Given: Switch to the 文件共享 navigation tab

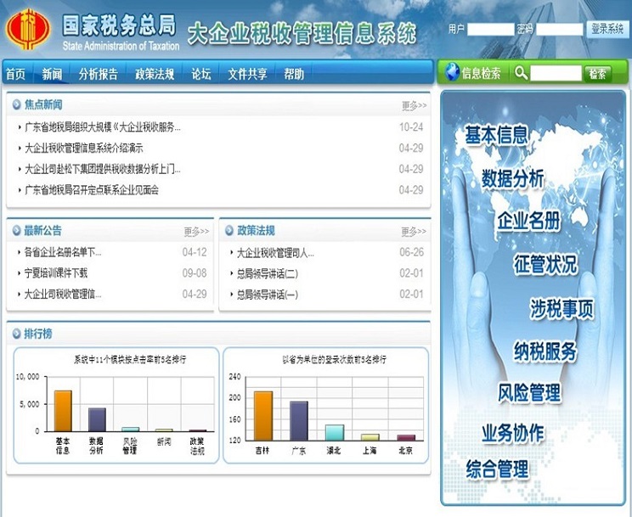Looking at the screenshot, I should (x=247, y=74).
